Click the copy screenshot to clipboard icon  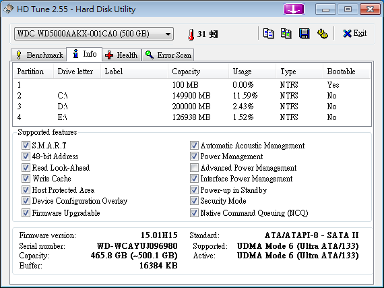point(286,34)
